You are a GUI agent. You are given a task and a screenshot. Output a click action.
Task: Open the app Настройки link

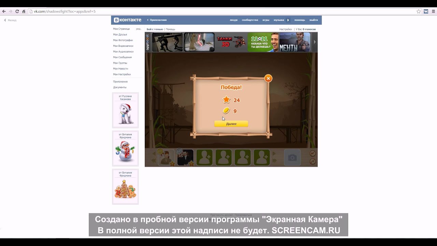pos(285,29)
